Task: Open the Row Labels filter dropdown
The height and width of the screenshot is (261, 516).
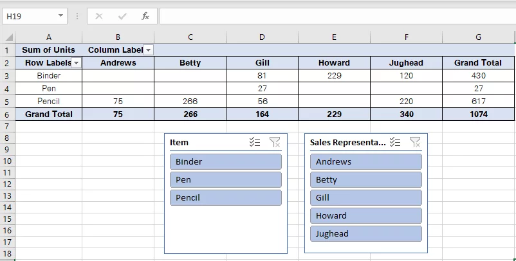Action: [76, 63]
